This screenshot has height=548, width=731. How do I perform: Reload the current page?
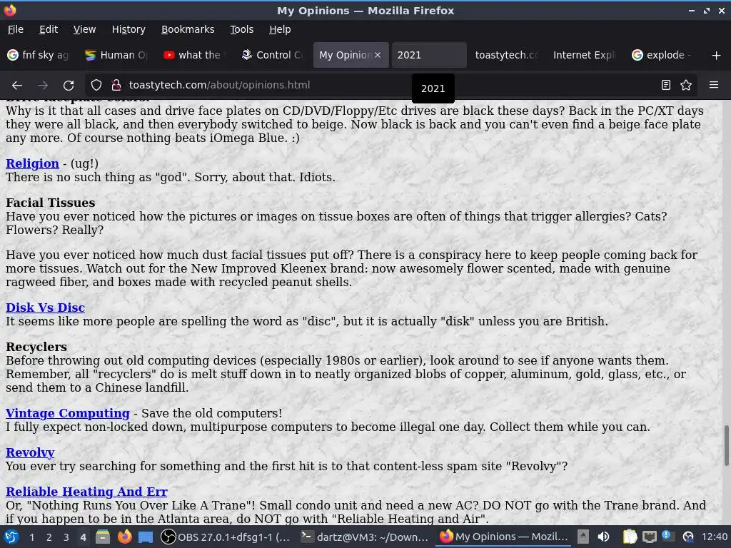[x=69, y=86]
